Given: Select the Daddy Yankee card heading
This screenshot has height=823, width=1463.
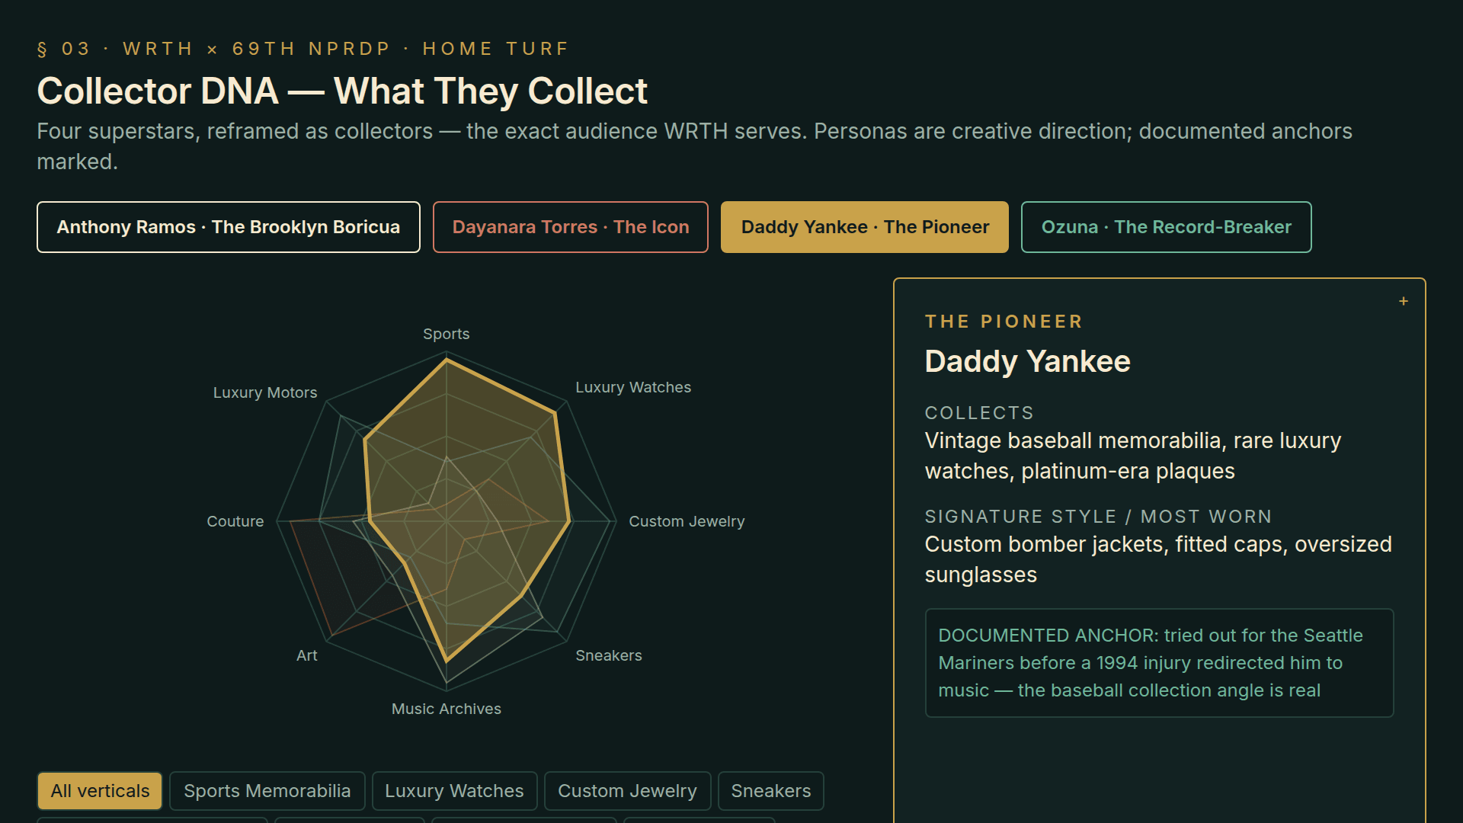Looking at the screenshot, I should tap(1027, 361).
